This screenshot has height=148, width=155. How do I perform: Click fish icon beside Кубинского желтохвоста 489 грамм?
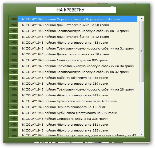click(x=14, y=101)
